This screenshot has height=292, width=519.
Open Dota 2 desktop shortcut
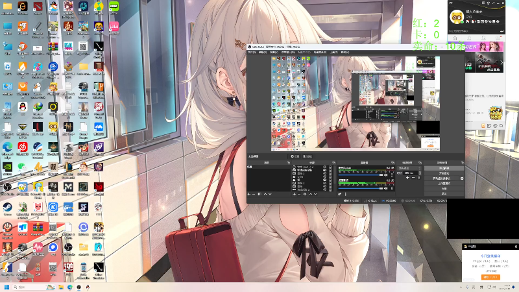pyautogui.click(x=38, y=7)
